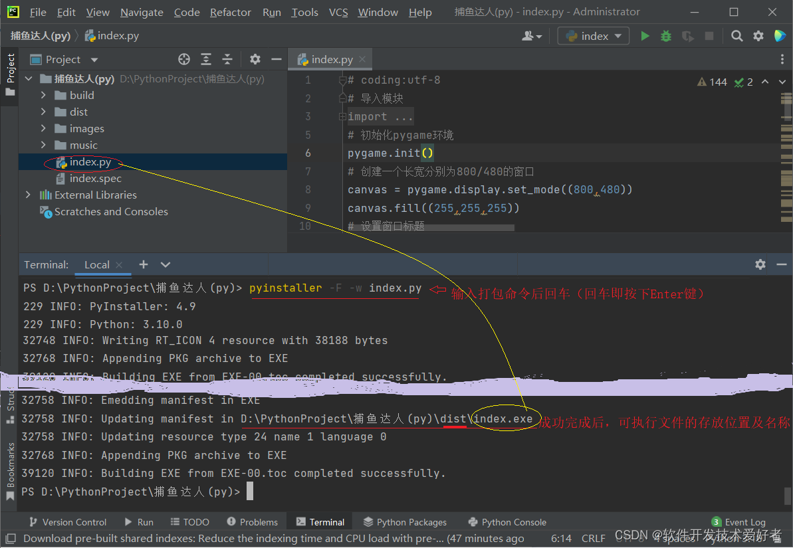Screen dimensions: 793x548
Task: Select index.spec in the Project tree
Action: [95, 178]
